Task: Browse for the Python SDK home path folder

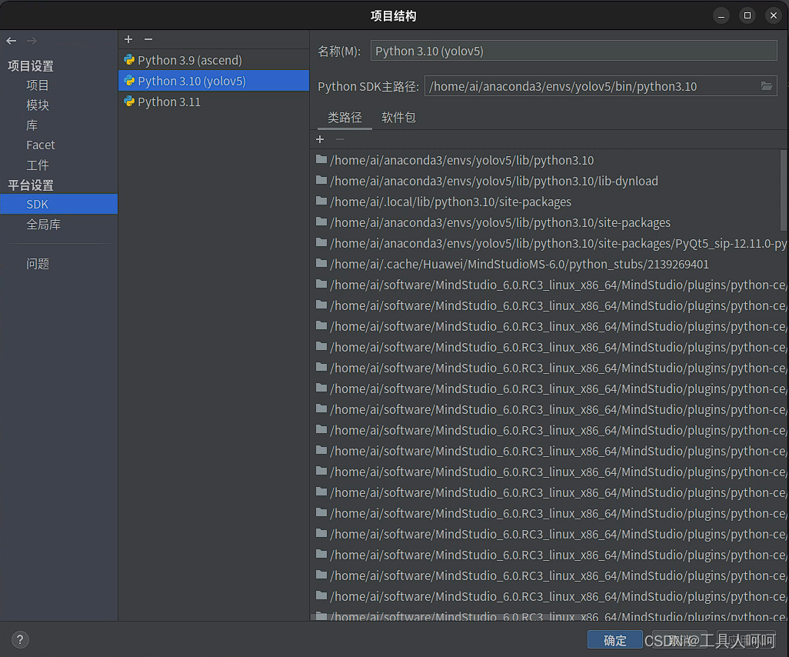Action: pos(767,86)
